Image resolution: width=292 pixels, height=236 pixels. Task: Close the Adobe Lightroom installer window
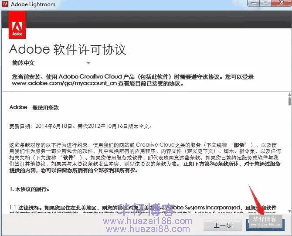tap(282, 3)
